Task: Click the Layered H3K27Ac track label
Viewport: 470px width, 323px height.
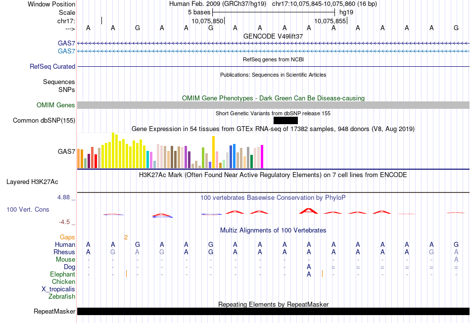Action: (x=32, y=182)
